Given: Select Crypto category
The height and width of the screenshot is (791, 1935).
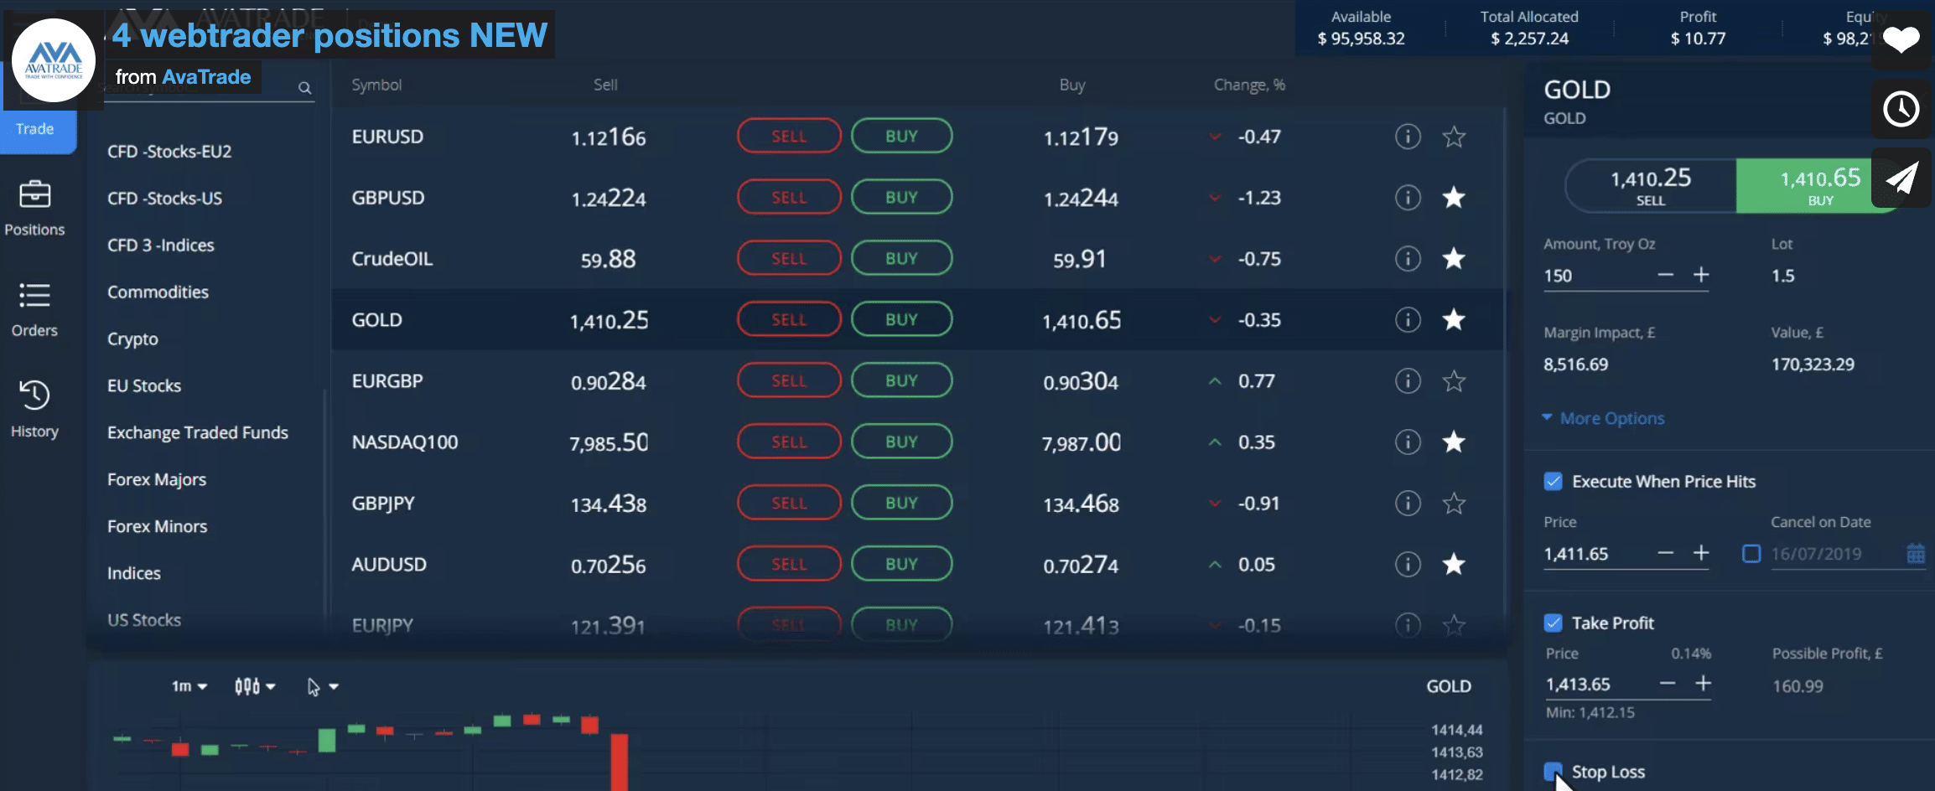Looking at the screenshot, I should (x=132, y=339).
